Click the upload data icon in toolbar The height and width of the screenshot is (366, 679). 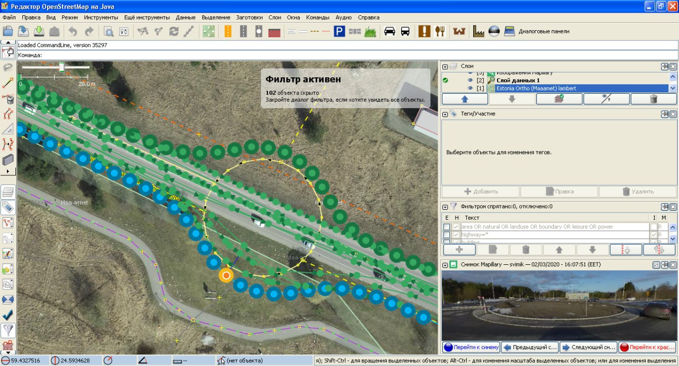(54, 31)
